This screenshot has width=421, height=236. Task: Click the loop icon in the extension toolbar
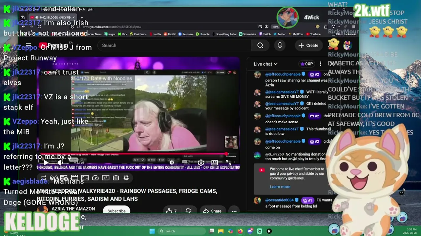click(x=44, y=178)
